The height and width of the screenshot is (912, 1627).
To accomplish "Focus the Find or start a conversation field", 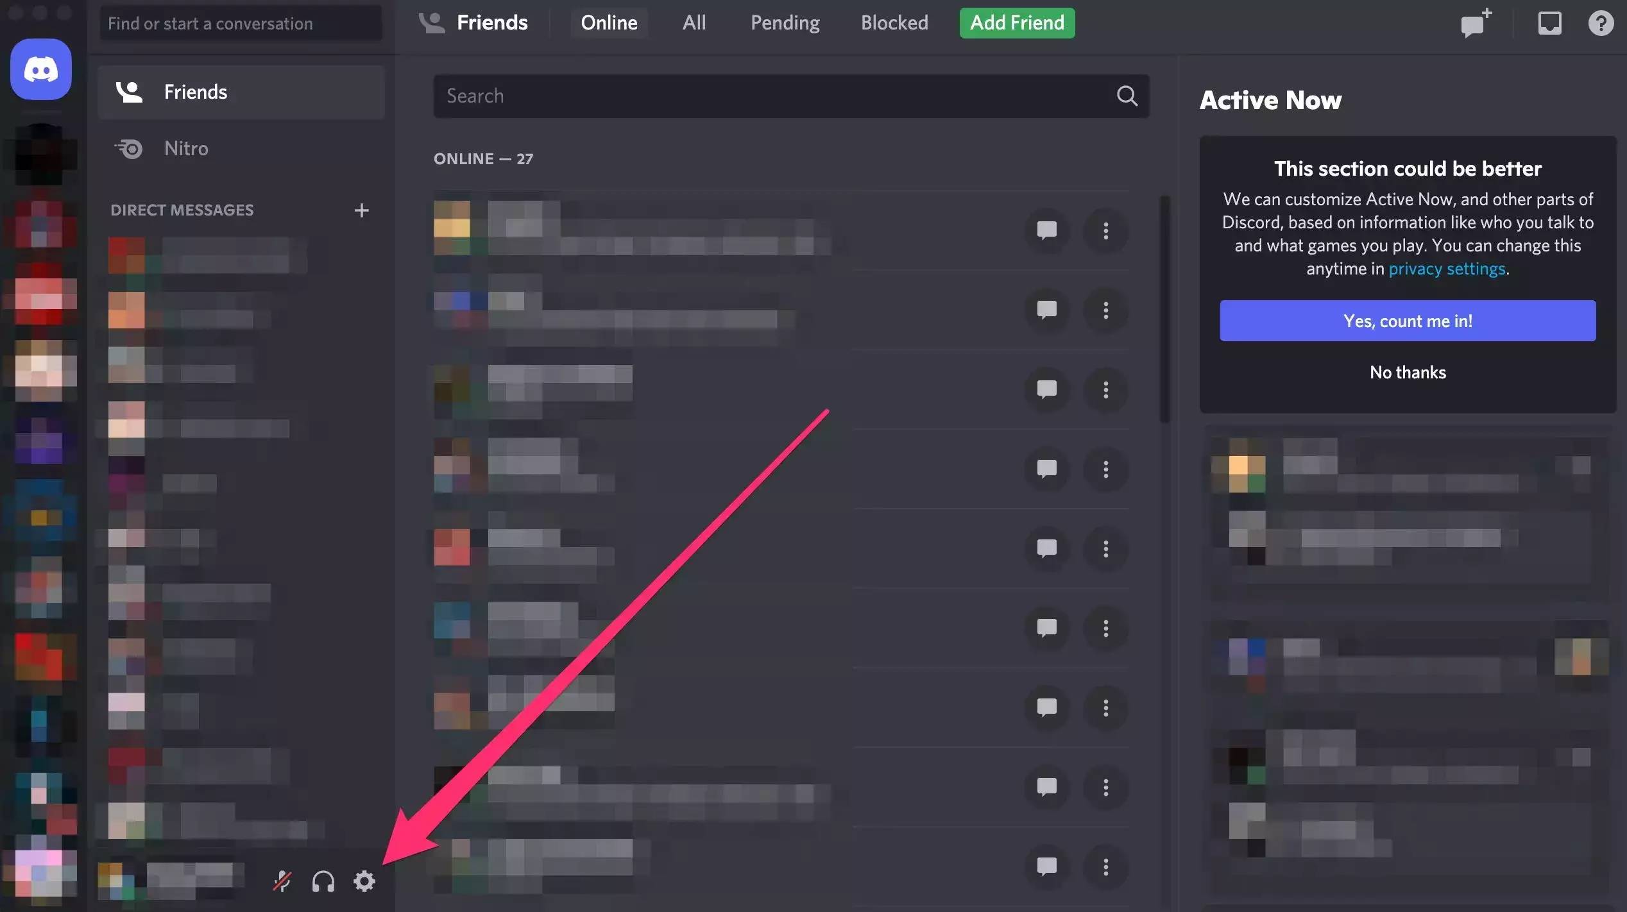I will [241, 23].
